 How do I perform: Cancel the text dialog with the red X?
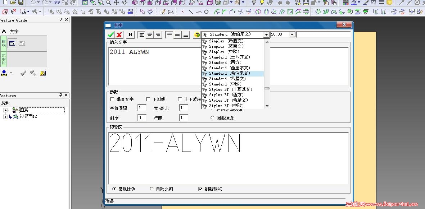119,34
